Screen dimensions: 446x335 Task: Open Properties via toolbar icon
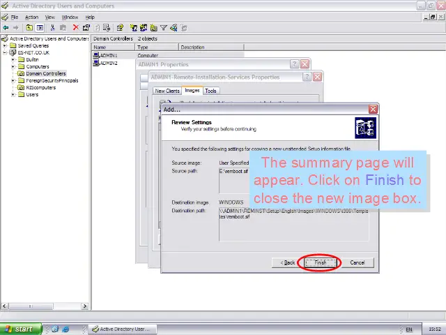(86, 28)
